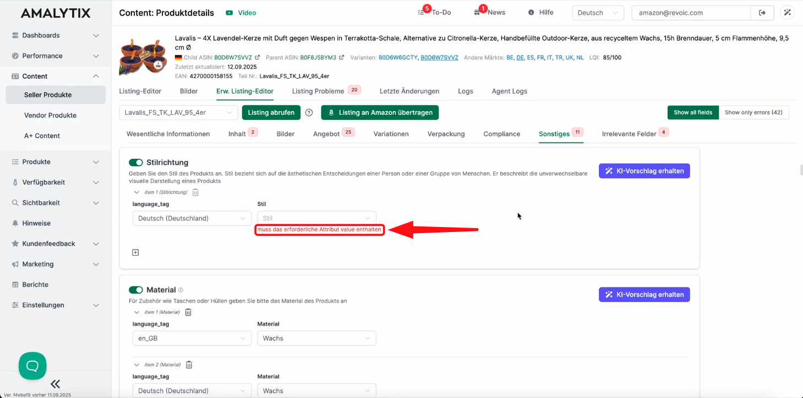Viewport: 803px width, 398px height.
Task: Open the Angebot tab
Action: 326,134
